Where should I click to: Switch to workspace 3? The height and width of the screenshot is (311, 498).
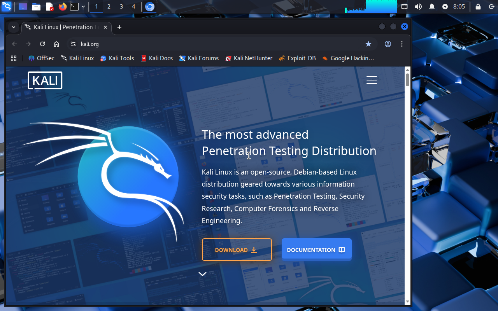click(x=121, y=7)
